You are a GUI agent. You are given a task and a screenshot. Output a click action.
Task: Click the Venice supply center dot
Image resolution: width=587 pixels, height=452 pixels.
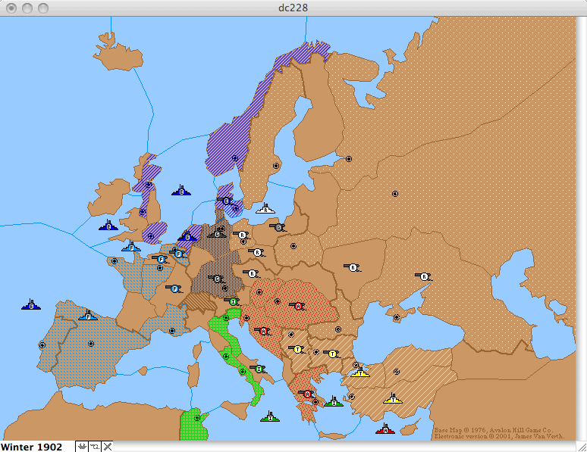226,318
